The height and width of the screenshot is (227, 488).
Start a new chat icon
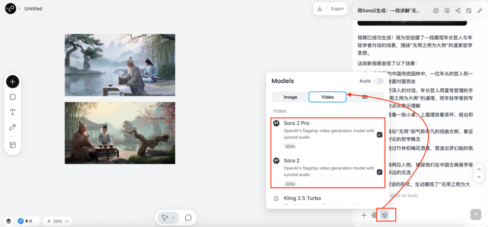[x=436, y=10]
